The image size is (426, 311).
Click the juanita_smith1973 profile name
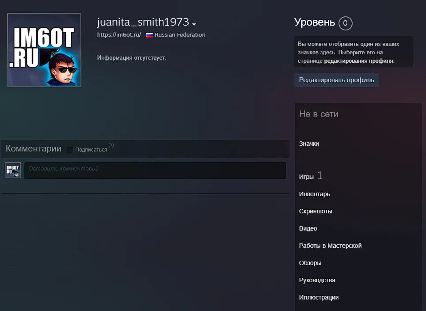143,22
